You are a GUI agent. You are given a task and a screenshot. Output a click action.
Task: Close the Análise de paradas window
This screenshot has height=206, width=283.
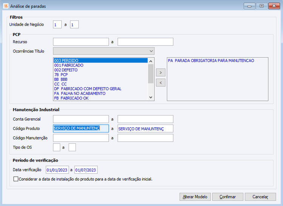point(274,6)
